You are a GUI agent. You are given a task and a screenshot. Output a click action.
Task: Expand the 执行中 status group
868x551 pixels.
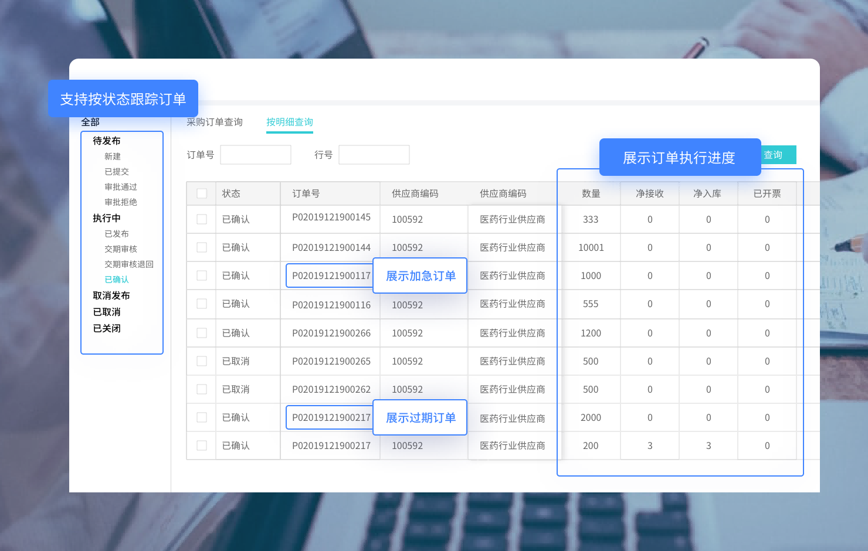tap(106, 218)
